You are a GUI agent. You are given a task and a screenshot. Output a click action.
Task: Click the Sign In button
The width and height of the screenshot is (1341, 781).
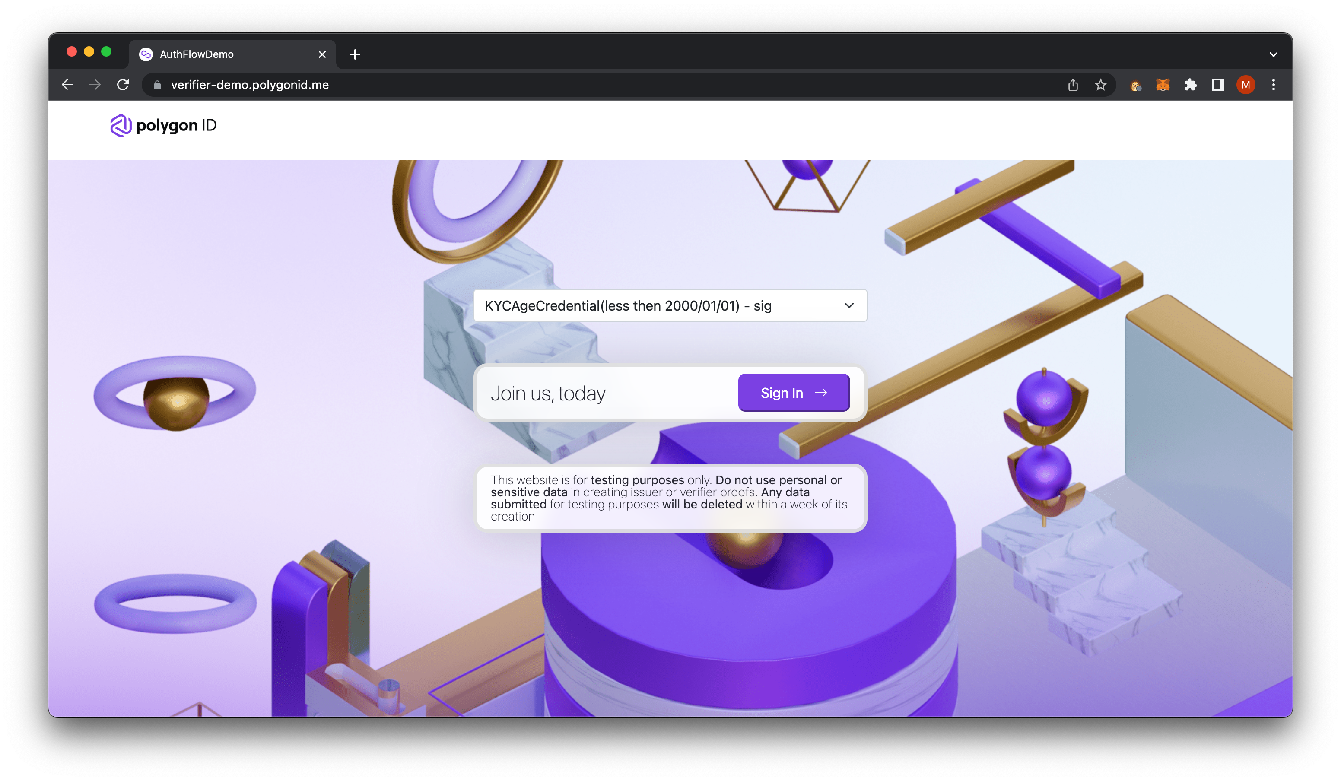794,393
